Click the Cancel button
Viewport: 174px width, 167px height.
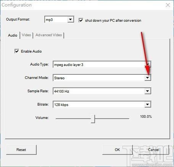[x=154, y=150]
